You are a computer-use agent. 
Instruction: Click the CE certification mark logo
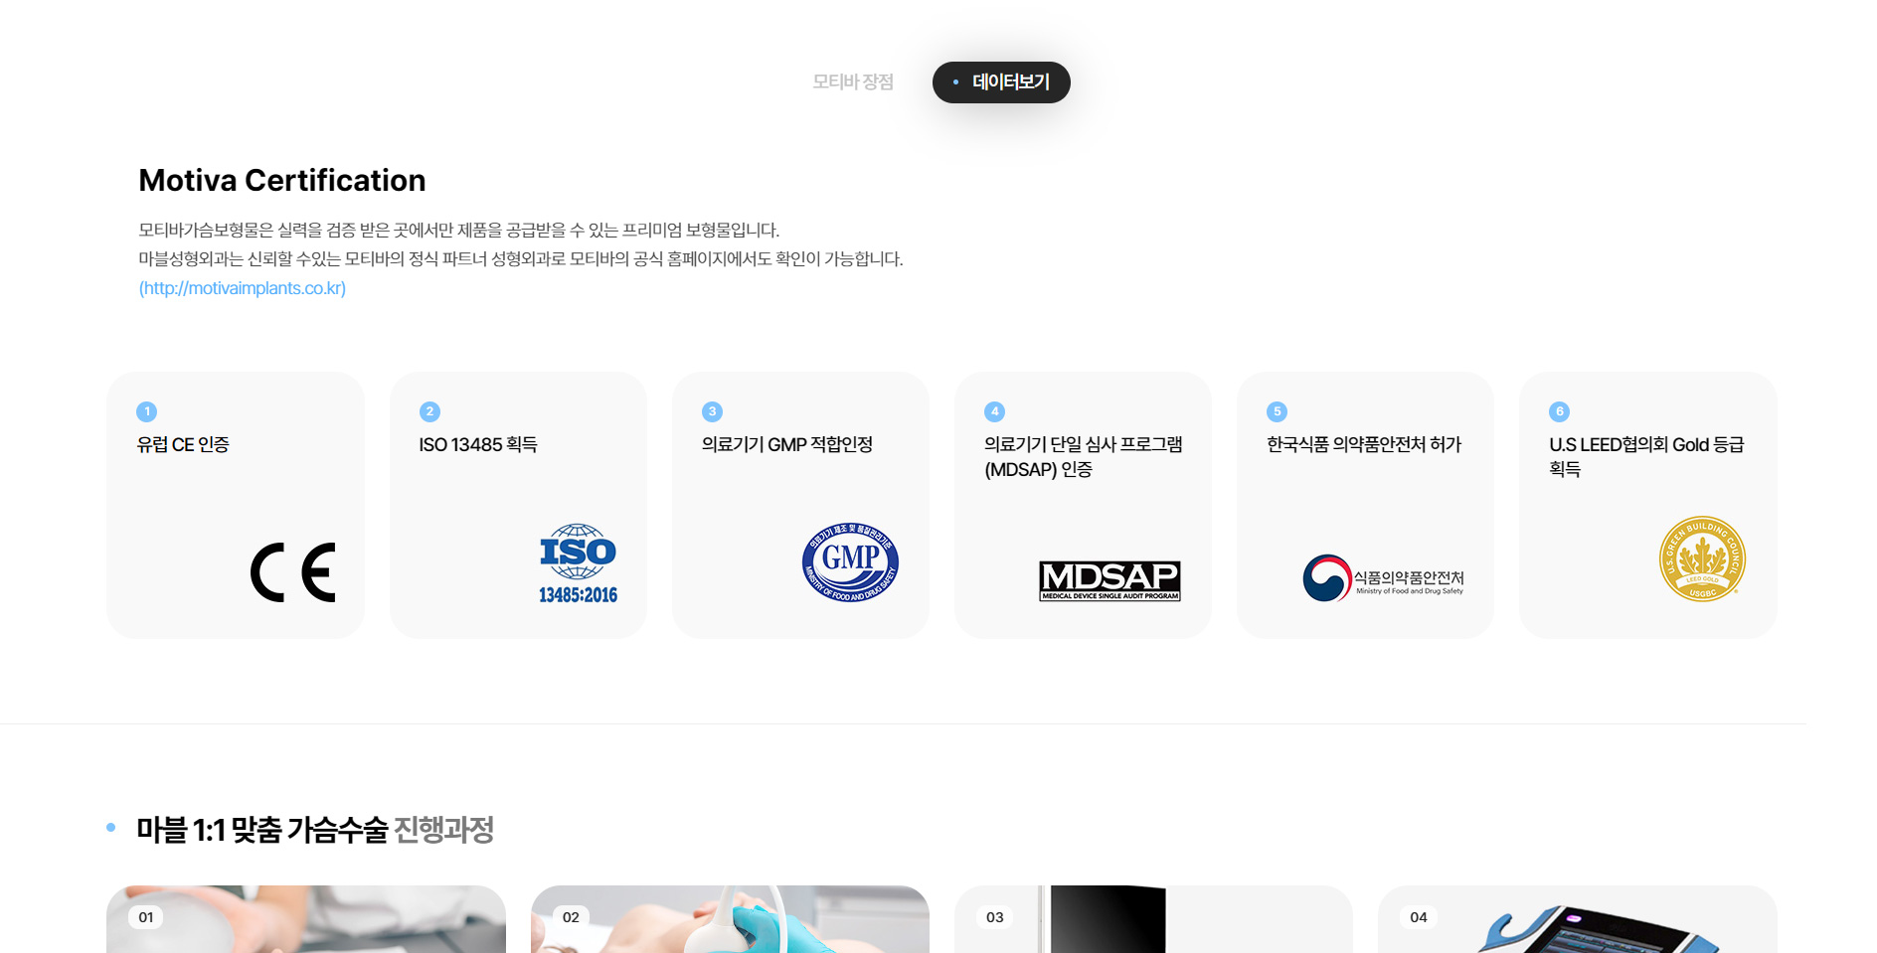[x=293, y=572]
